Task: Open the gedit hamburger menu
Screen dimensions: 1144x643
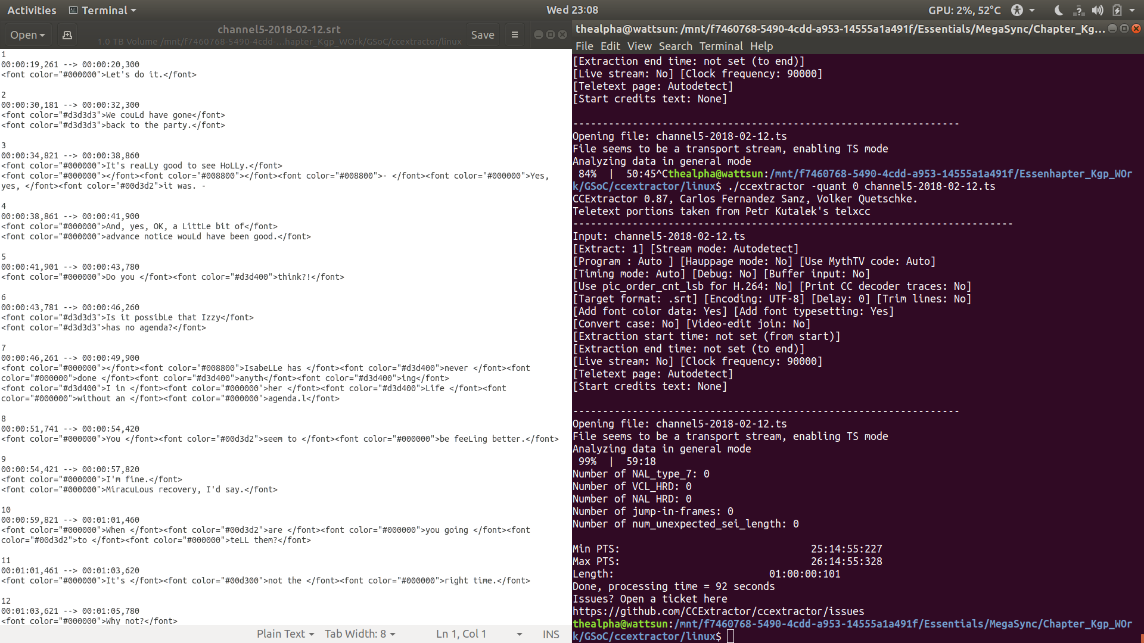Action: click(x=515, y=35)
